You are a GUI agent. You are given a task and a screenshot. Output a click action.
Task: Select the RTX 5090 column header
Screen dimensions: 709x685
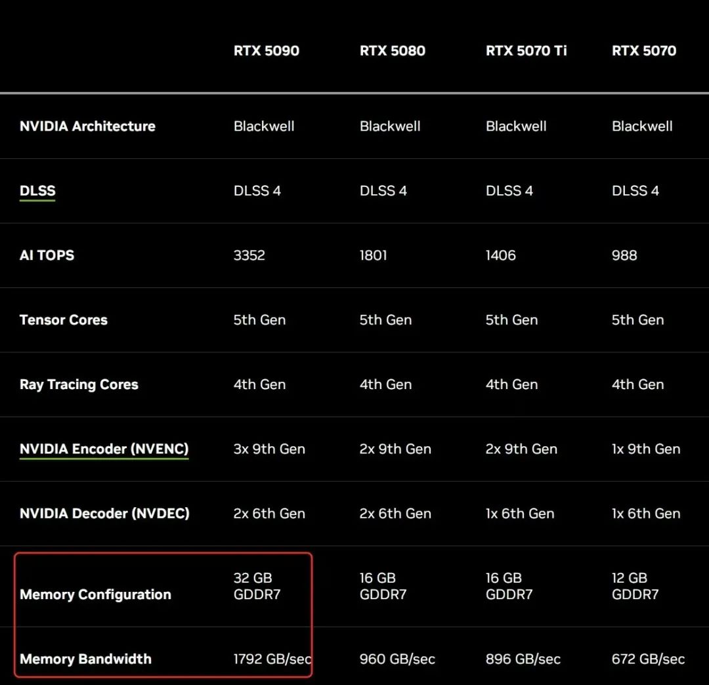tap(266, 51)
